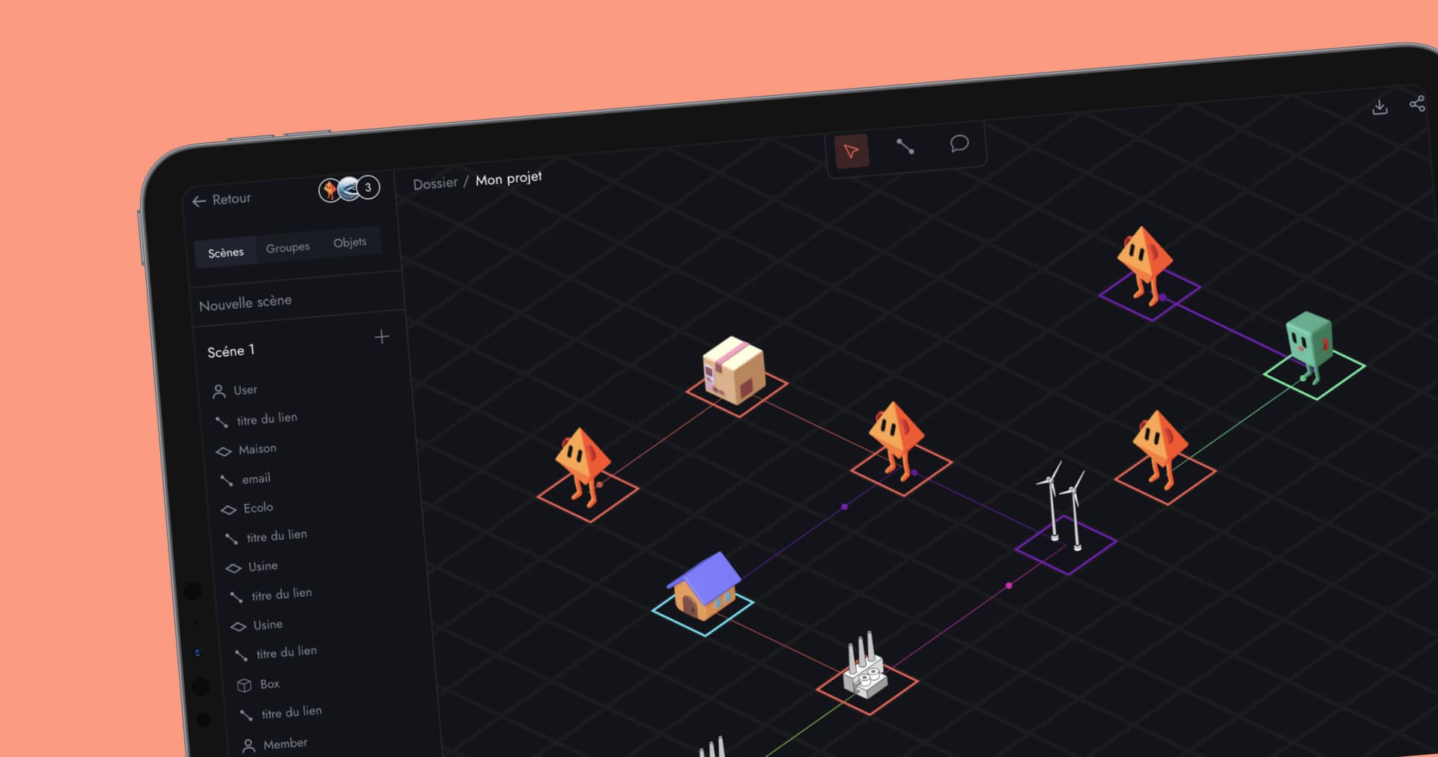This screenshot has width=1438, height=757.
Task: Add item with Scéne 1 plus icon
Action: point(382,337)
